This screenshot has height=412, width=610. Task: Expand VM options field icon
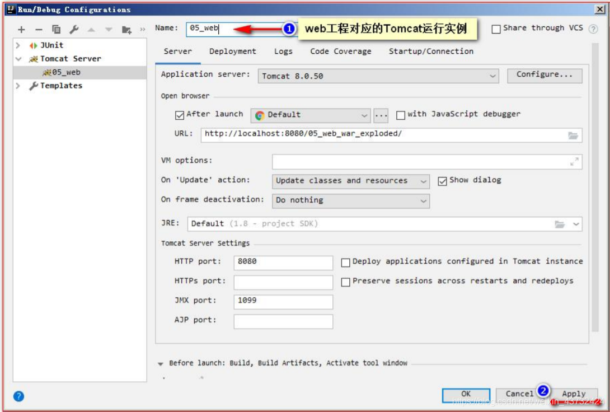(574, 161)
